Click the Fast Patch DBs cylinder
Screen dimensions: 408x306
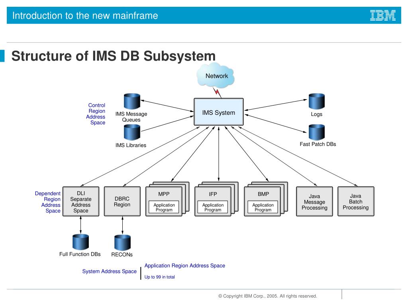316,132
